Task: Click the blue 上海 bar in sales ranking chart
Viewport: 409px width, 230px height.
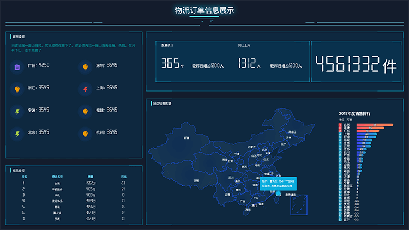Action: tap(366, 134)
